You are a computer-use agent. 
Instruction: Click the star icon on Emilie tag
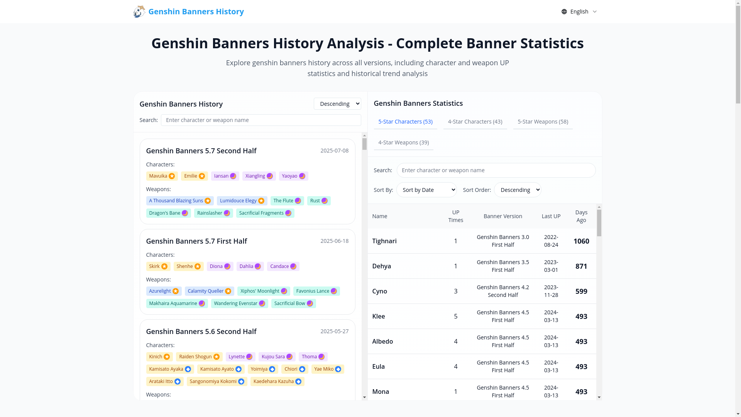pyautogui.click(x=202, y=176)
